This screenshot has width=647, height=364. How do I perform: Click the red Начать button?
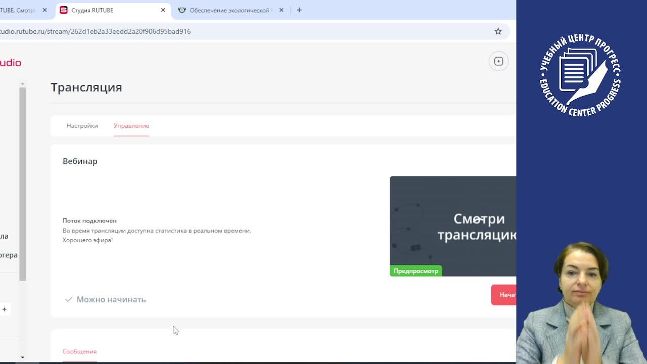pos(503,295)
